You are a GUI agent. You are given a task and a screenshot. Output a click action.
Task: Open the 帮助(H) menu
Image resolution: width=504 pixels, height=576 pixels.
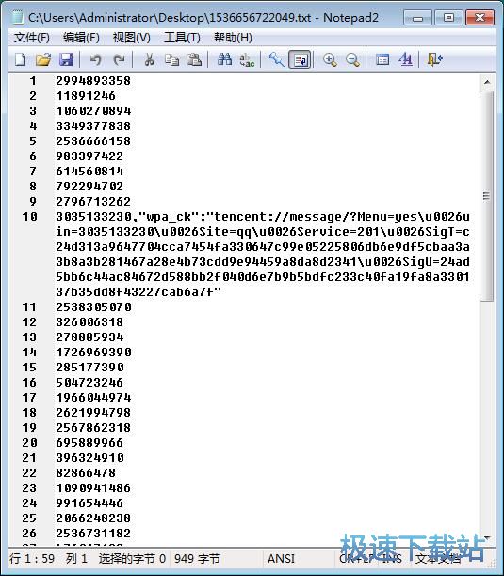233,38
